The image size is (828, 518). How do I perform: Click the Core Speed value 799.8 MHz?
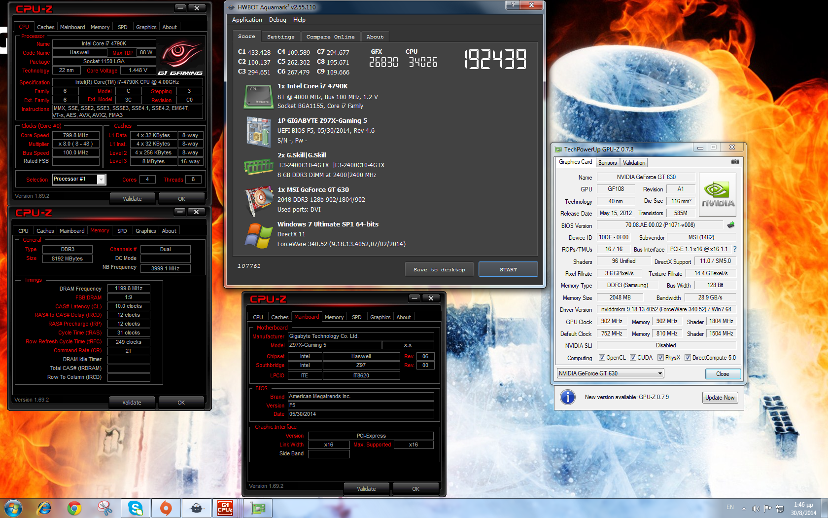(x=76, y=135)
